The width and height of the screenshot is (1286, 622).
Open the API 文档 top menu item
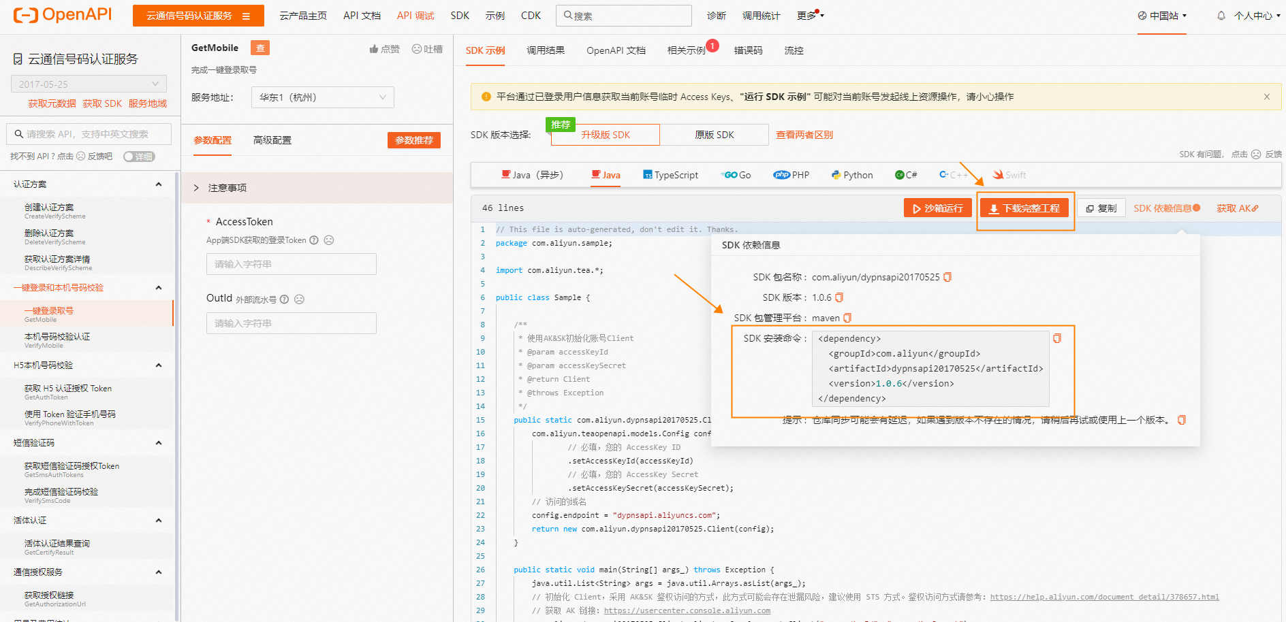362,16
